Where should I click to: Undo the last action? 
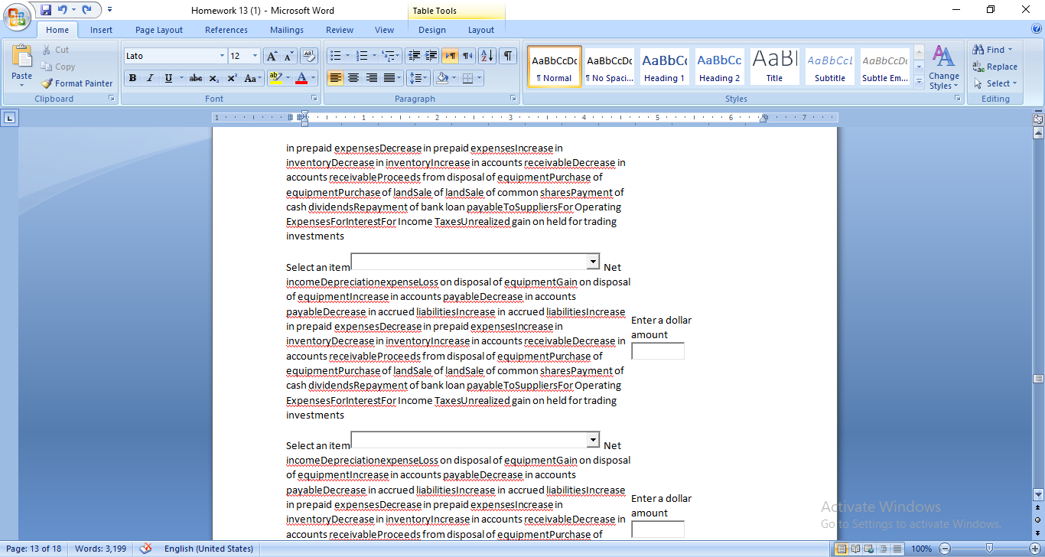coord(63,10)
